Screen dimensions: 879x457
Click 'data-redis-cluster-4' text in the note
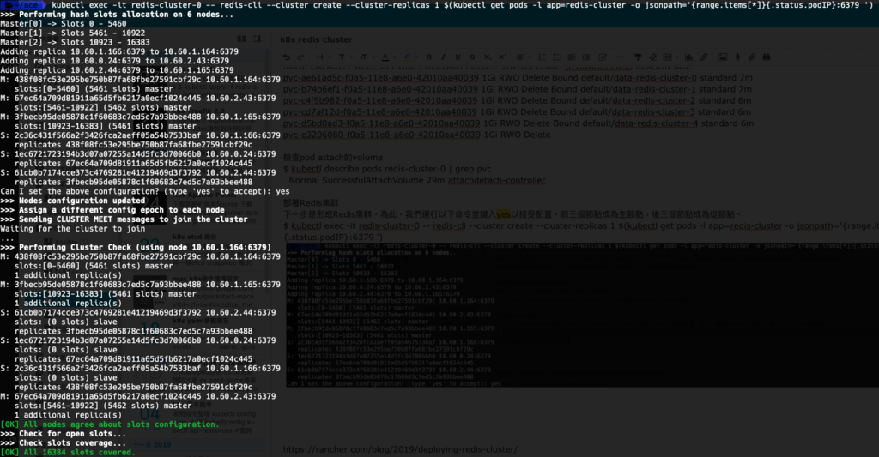coord(657,123)
